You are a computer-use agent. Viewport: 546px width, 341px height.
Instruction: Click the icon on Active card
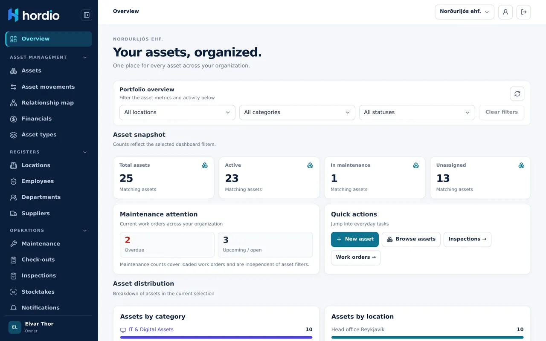click(x=310, y=165)
